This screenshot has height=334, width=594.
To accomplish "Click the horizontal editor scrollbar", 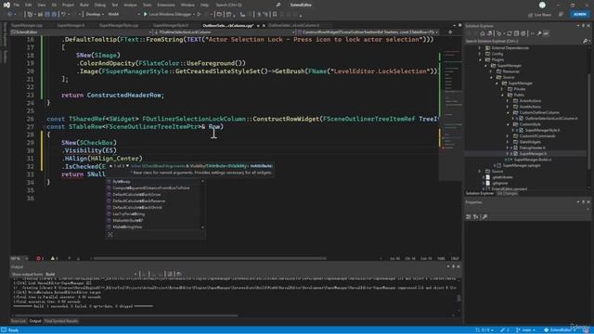I will [210, 258].
